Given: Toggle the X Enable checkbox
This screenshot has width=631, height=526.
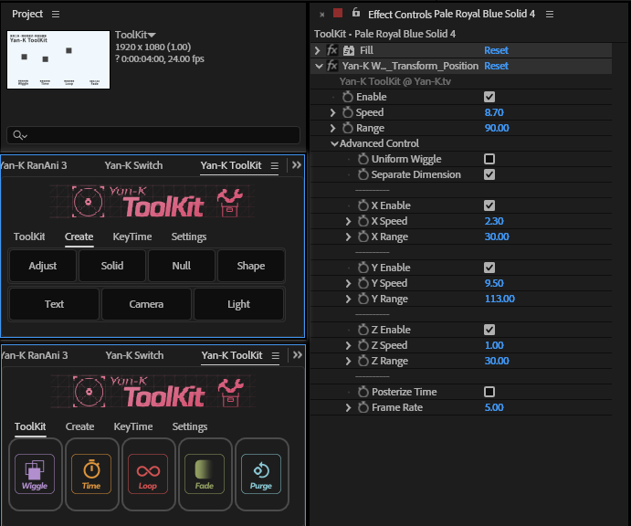Looking at the screenshot, I should pyautogui.click(x=489, y=205).
